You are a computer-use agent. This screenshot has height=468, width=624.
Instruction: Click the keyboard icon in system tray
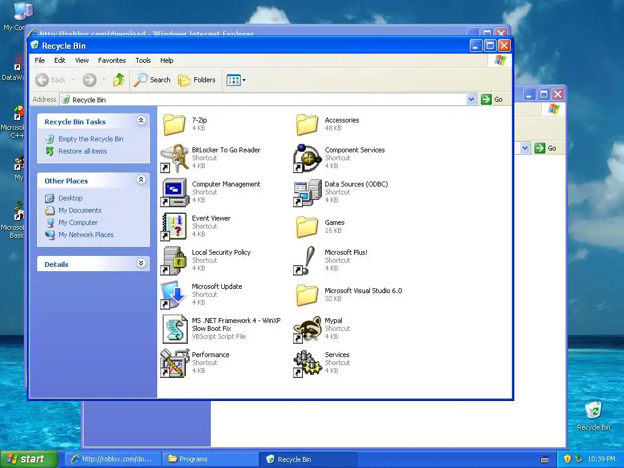pyautogui.click(x=545, y=459)
